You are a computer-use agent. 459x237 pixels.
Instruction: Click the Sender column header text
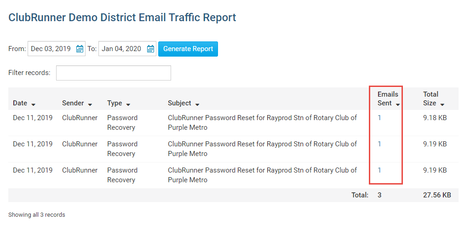coord(73,103)
